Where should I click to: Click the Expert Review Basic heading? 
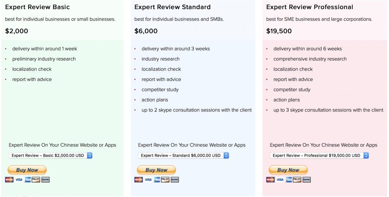tap(38, 7)
